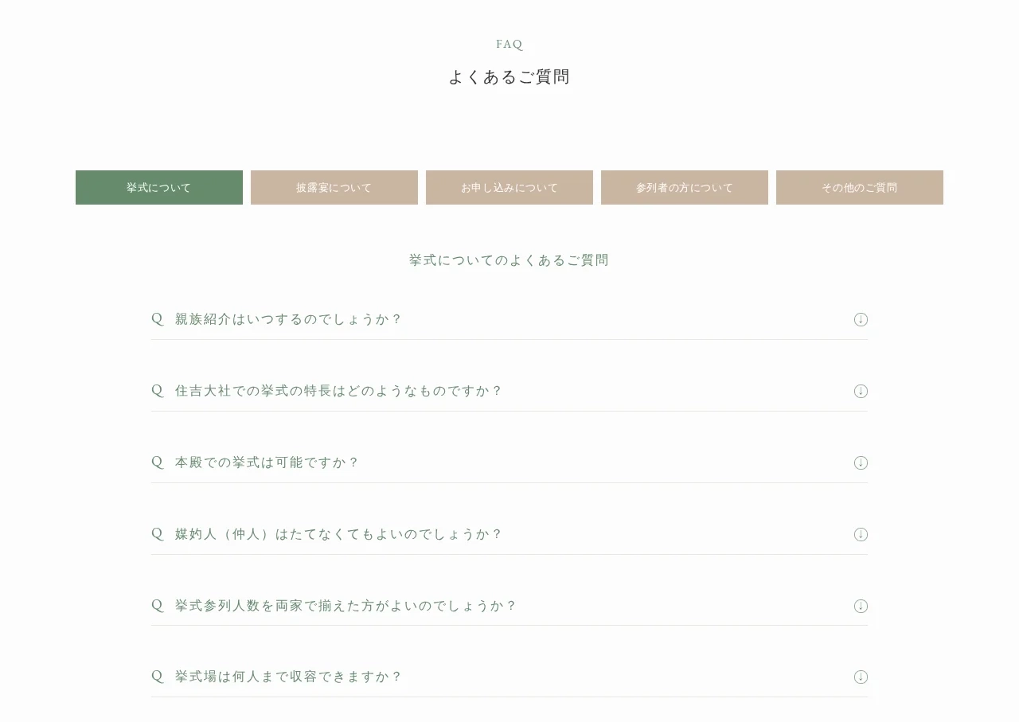Click the 本殿での挙式は可能ですか question text
This screenshot has width=1019, height=722.
click(x=267, y=462)
